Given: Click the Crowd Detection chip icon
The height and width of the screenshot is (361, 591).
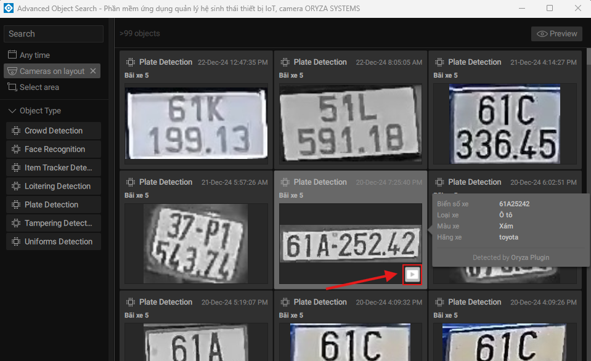Looking at the screenshot, I should (16, 131).
